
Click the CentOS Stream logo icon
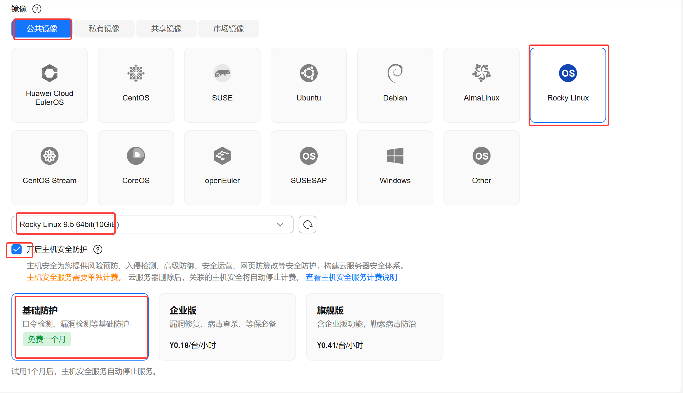[50, 156]
